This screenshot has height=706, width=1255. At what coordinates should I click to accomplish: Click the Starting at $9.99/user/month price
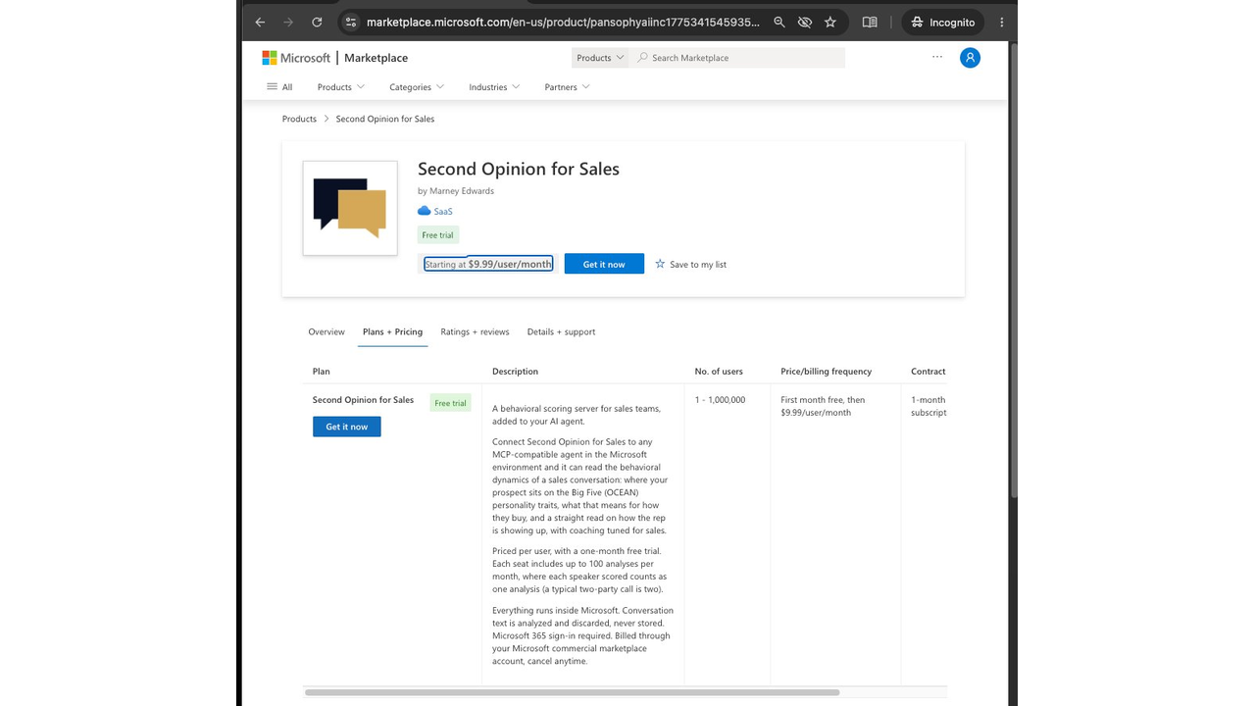click(x=488, y=264)
